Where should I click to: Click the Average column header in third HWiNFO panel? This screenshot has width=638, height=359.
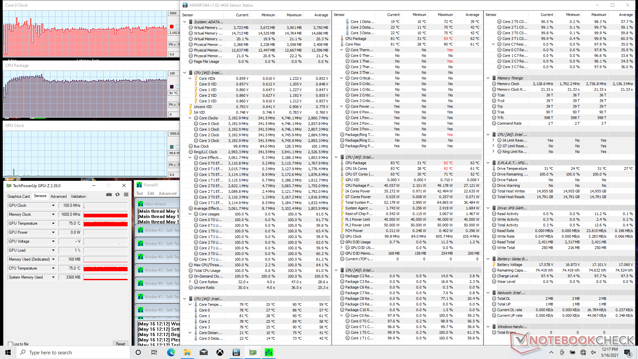click(626, 15)
